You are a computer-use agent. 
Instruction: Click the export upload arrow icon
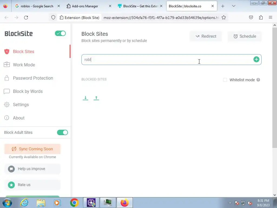(96, 98)
